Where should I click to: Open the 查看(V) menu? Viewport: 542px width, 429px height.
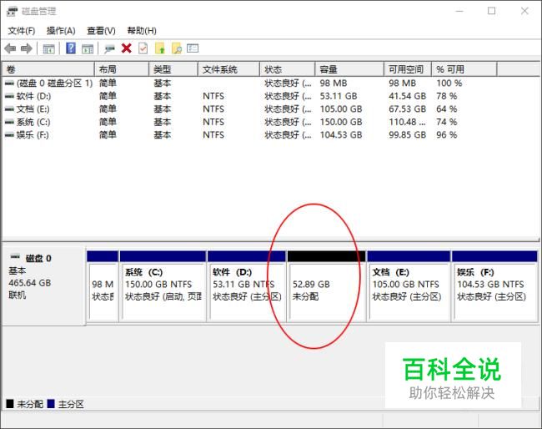(101, 31)
